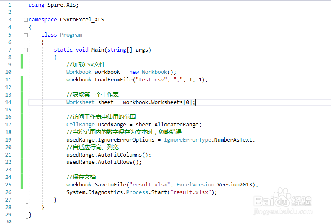Screen dimensions: 331x223
Task: Click 'string[] args' parameter
Action: (128, 50)
